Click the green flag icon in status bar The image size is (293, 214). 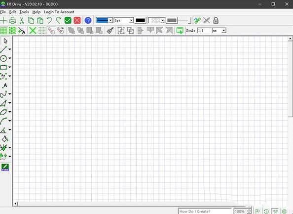tap(257, 211)
